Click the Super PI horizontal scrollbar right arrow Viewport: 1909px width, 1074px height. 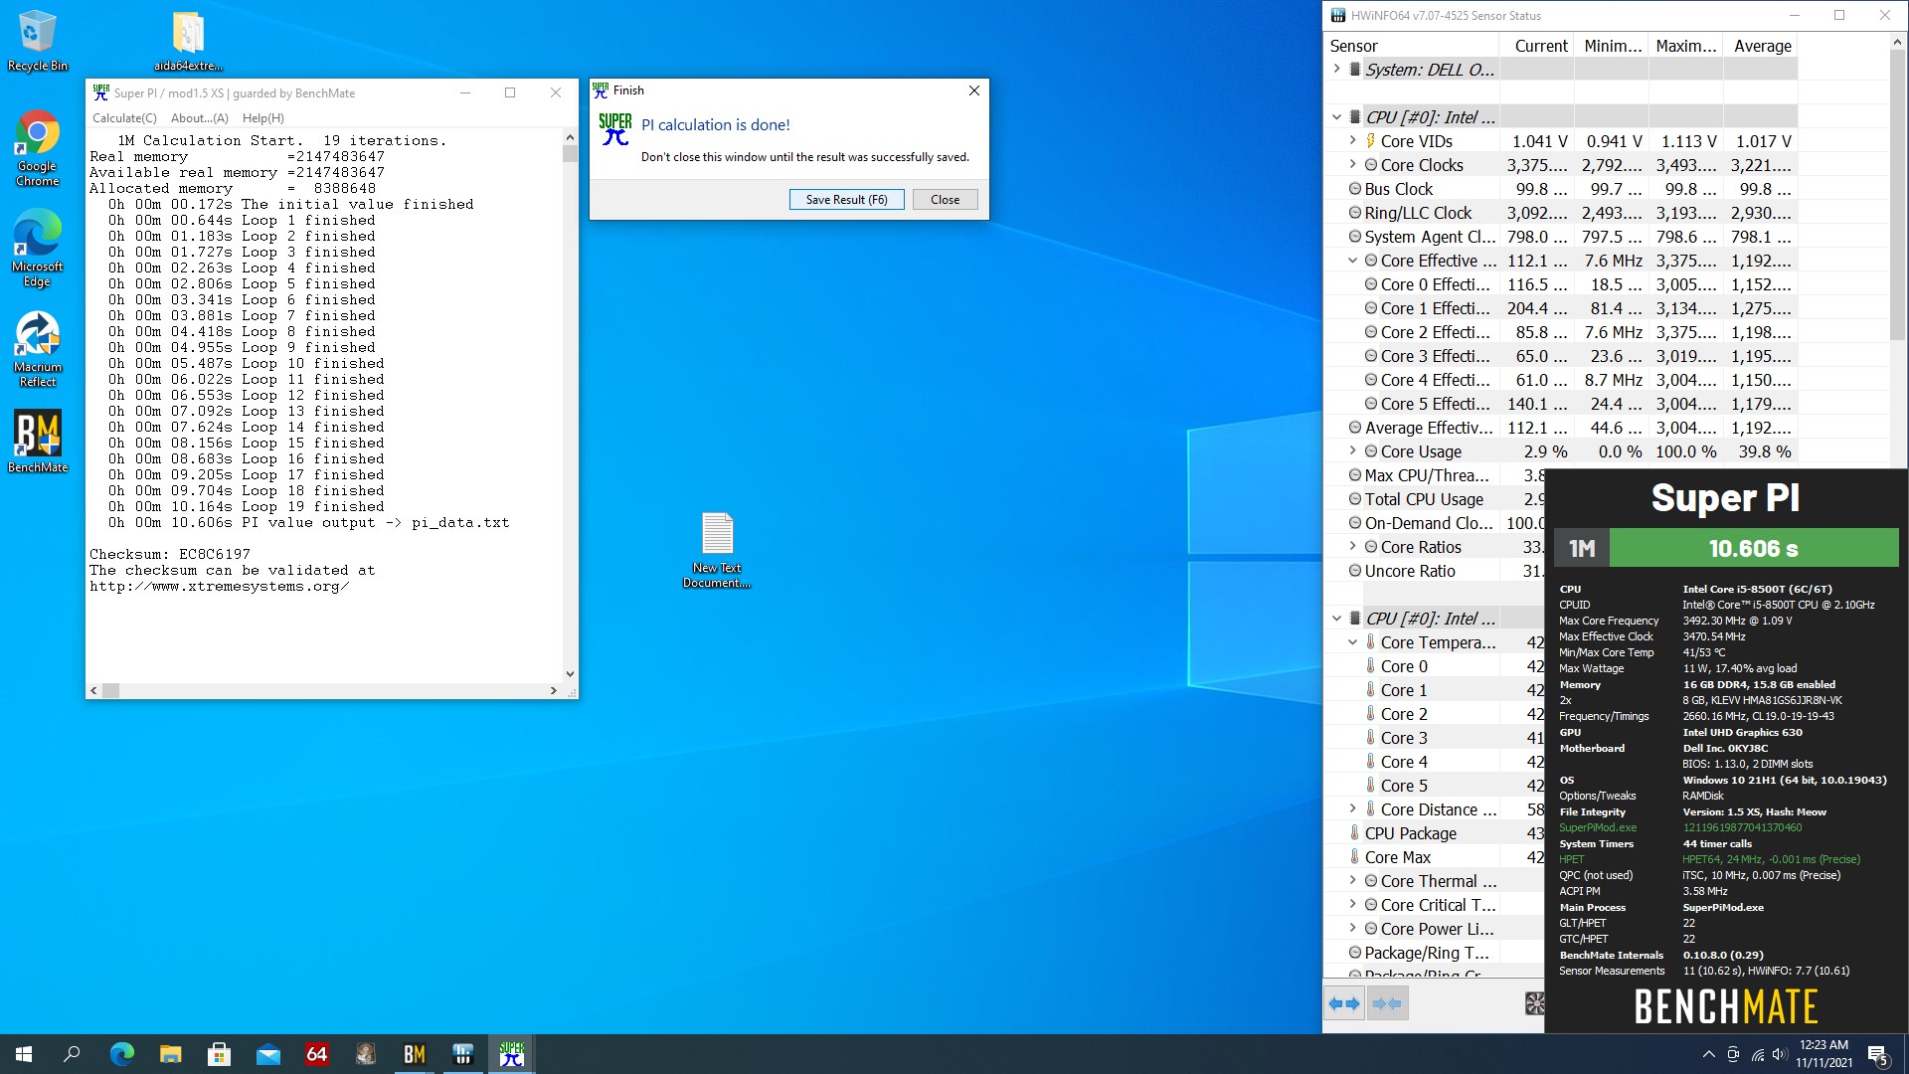click(x=554, y=690)
